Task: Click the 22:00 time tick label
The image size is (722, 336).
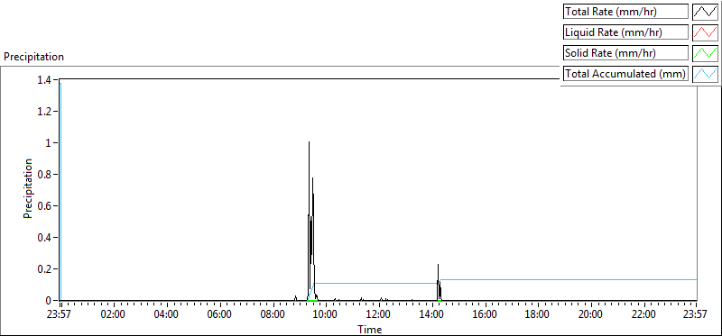Action: click(643, 315)
